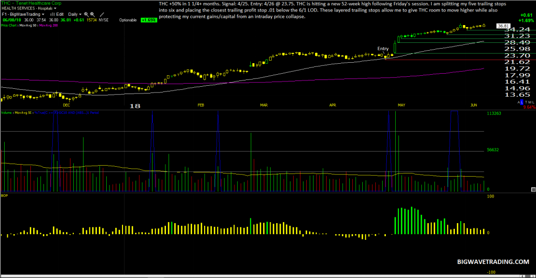This screenshot has width=536, height=278.
Task: Click the 21.62 price scale label
Action: 517,62
